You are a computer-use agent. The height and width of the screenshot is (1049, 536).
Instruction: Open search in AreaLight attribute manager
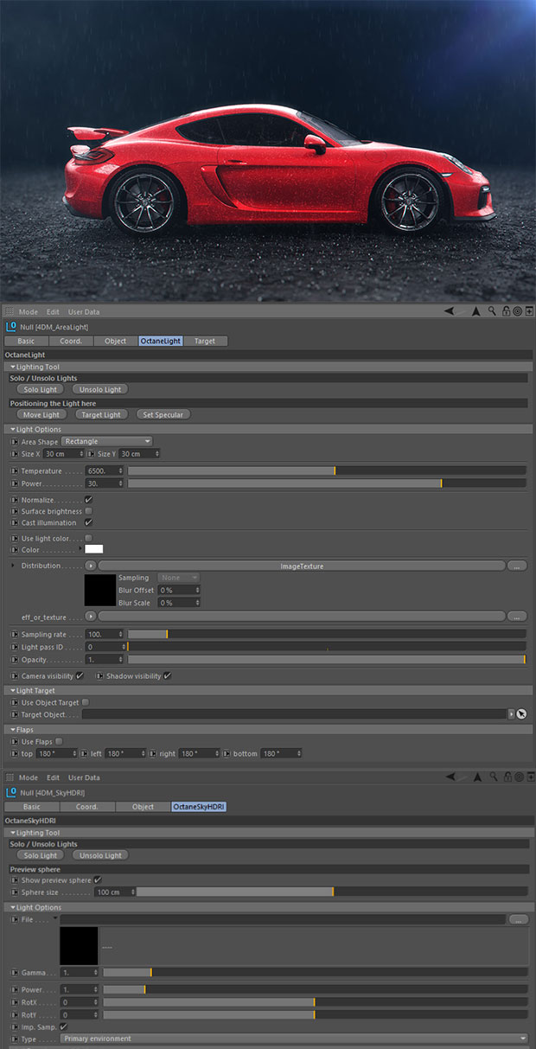[492, 311]
